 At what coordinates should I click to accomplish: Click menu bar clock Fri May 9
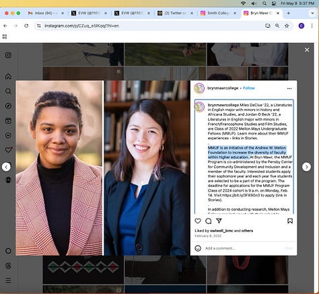click(x=297, y=3)
